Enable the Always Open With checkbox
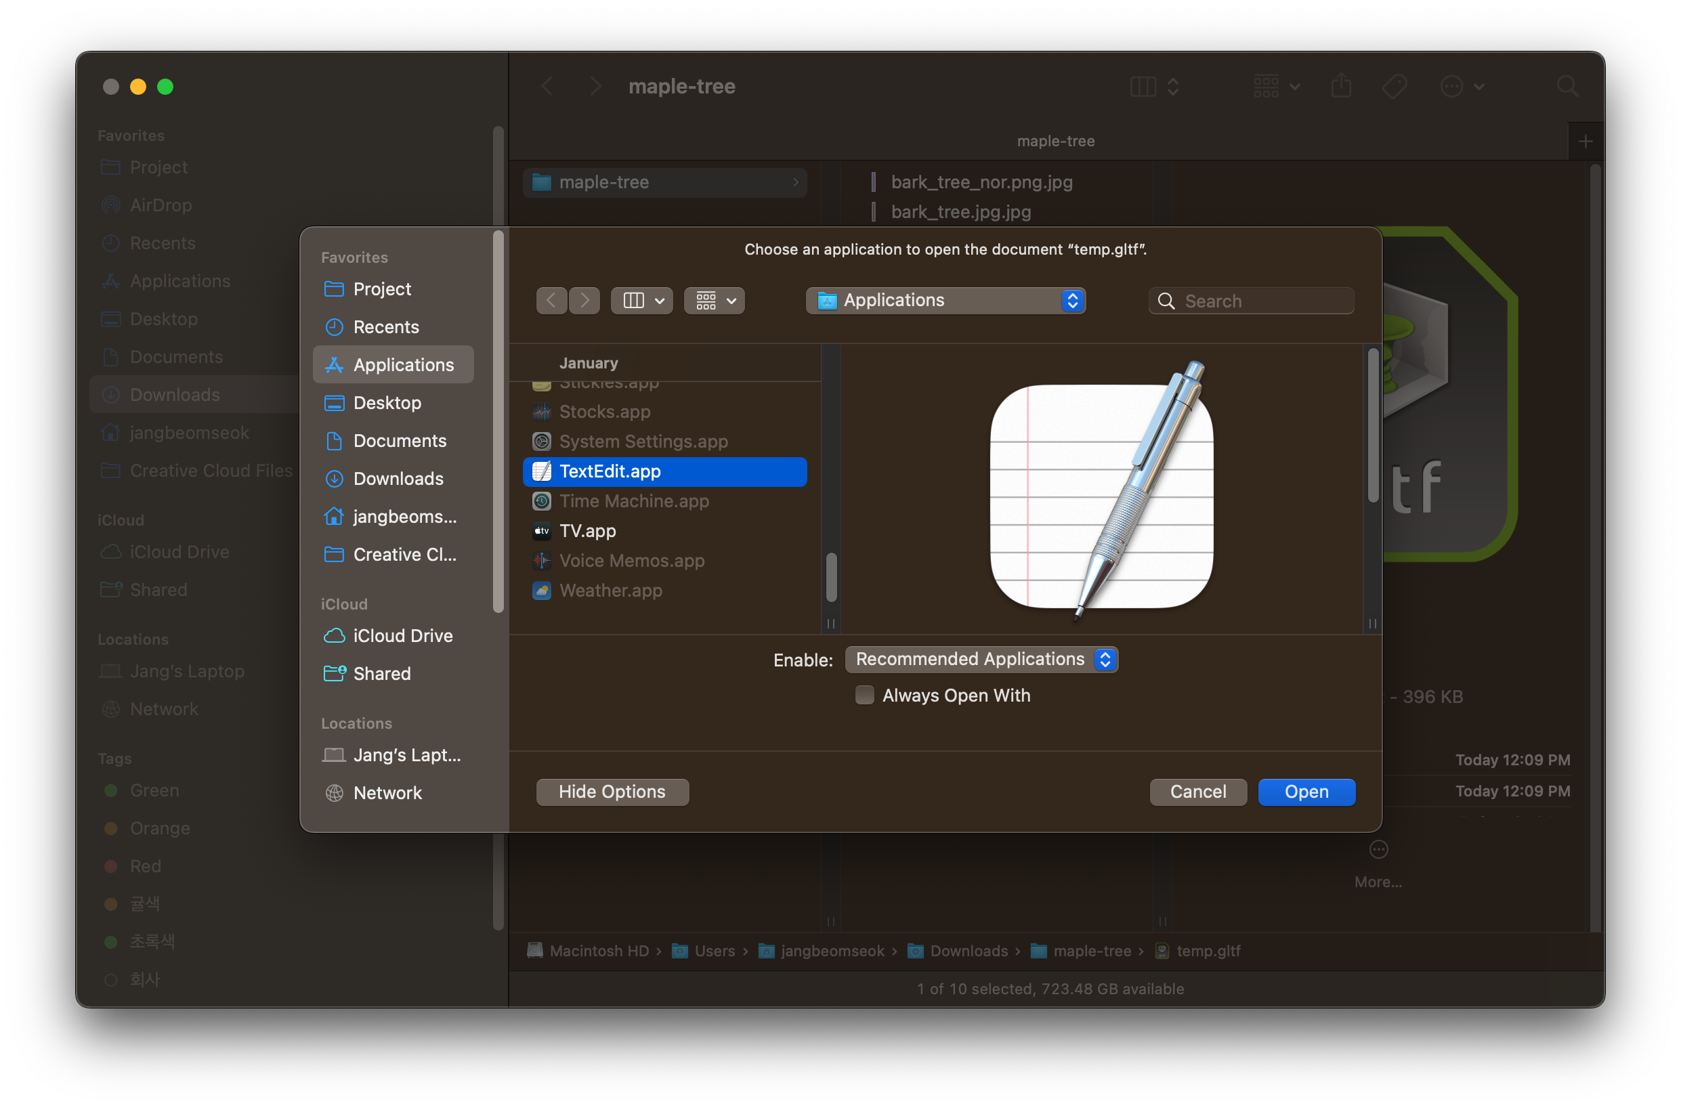This screenshot has height=1108, width=1681. coord(864,696)
